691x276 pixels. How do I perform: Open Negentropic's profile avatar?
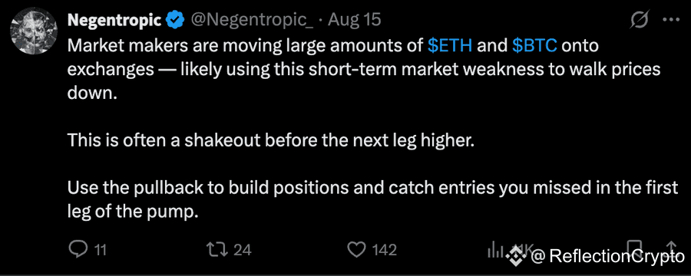click(x=34, y=31)
